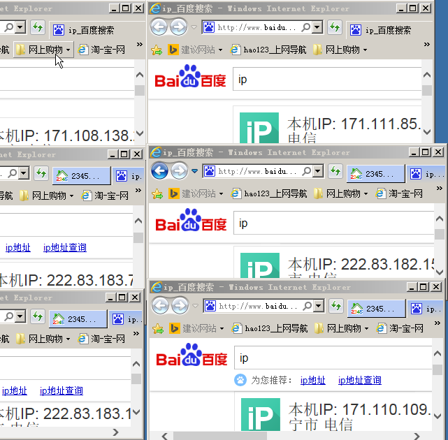Refresh page in 222.83.182 window
This screenshot has width=448, height=440.
(335, 171)
